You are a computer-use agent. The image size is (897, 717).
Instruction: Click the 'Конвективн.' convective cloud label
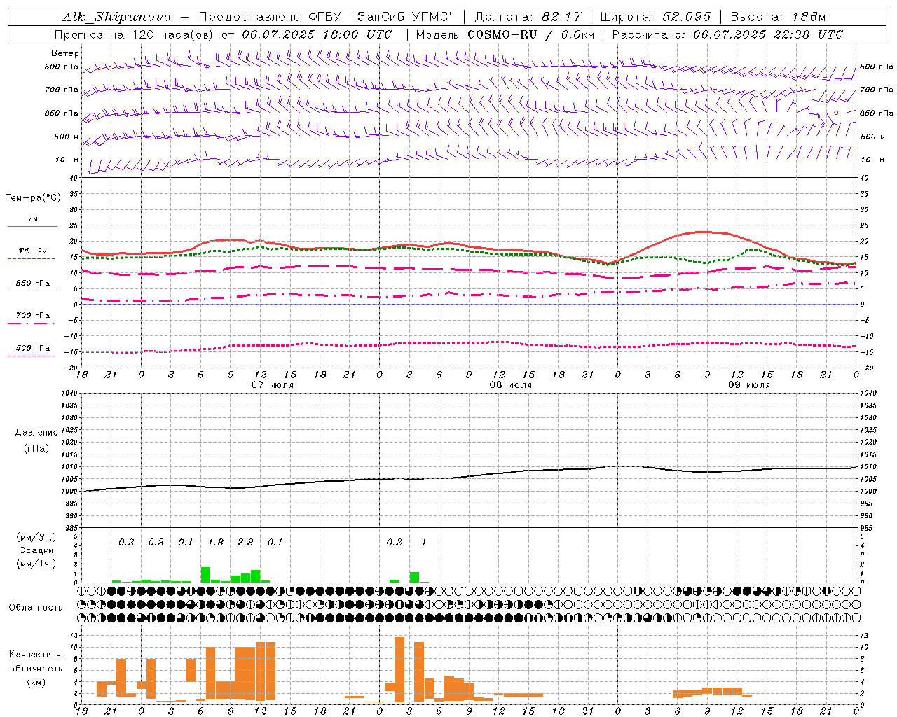(x=36, y=655)
